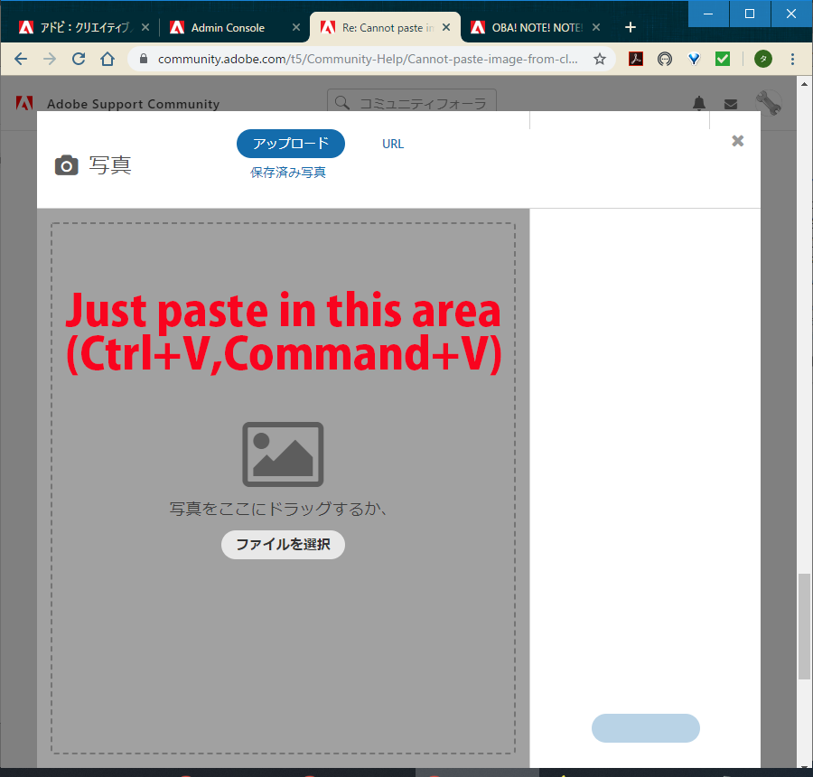
Task: Click the notifications bell on Adobe Community
Action: point(699,103)
